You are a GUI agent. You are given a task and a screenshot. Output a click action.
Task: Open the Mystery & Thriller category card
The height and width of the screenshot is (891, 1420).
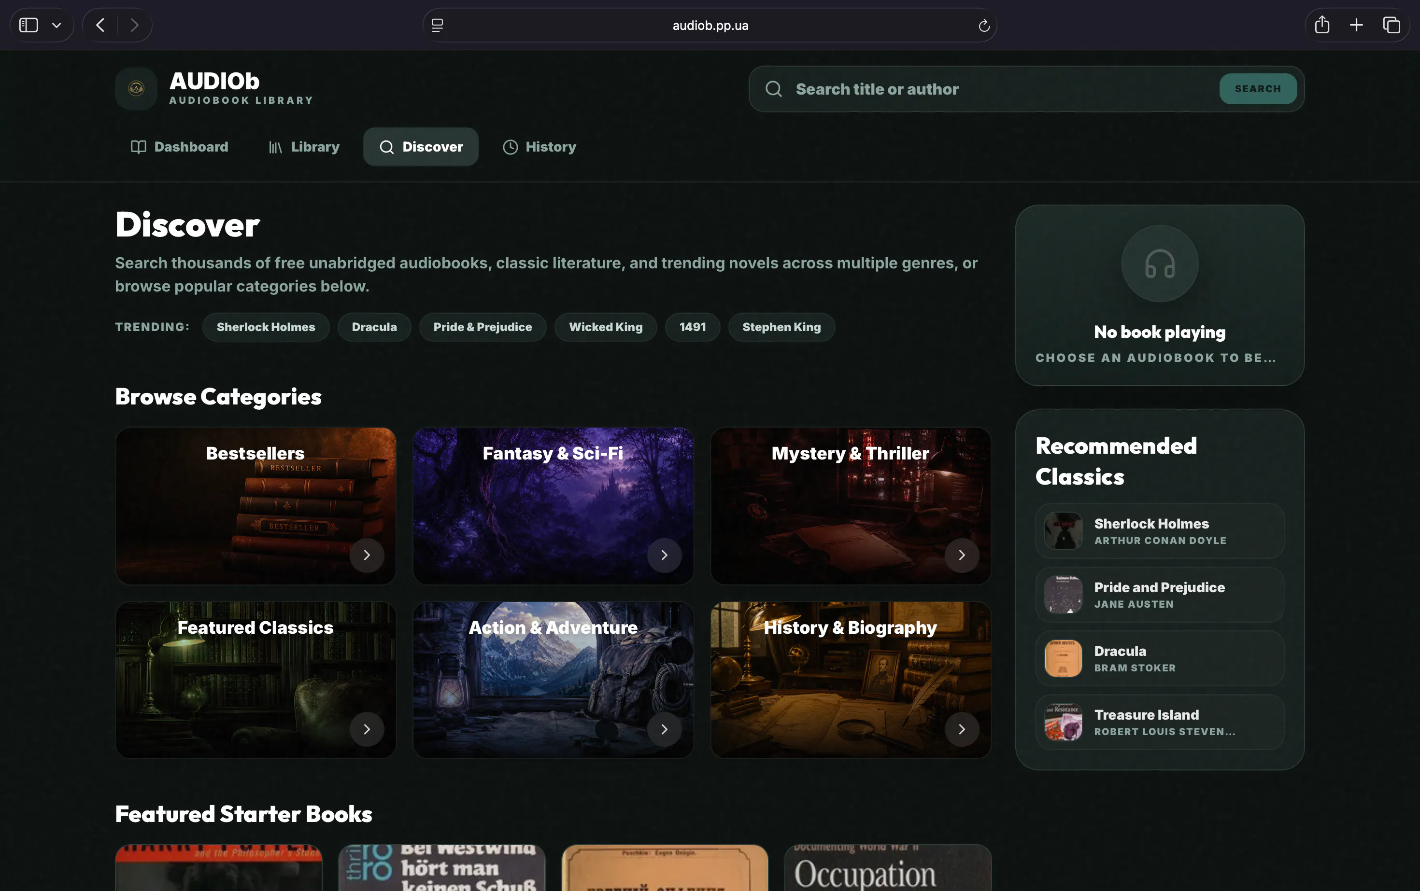851,506
